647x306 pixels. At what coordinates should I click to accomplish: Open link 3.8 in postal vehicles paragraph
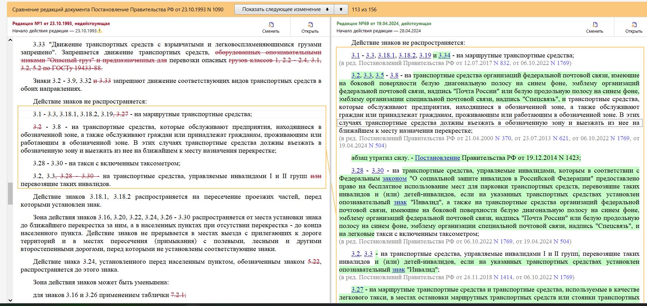[394, 75]
